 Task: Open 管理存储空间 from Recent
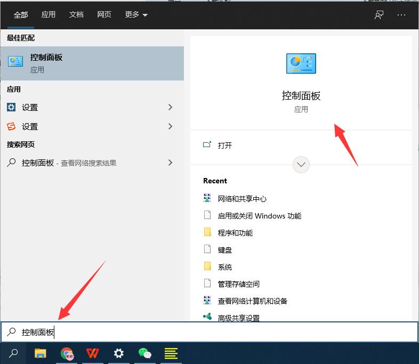coord(239,284)
